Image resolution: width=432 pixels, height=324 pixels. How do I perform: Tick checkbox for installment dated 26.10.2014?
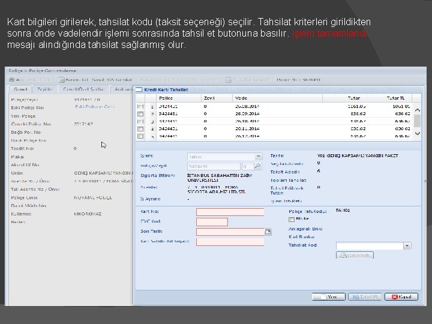140,121
